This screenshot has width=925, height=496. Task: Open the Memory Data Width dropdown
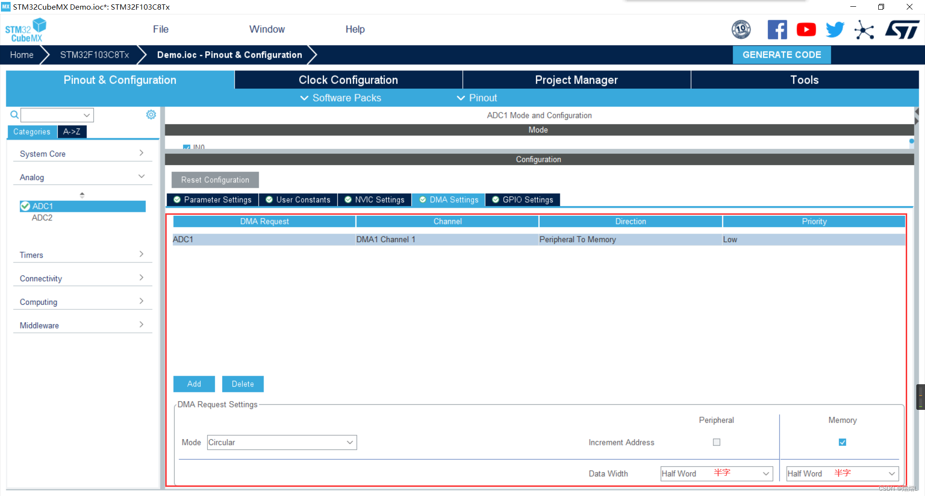click(842, 473)
